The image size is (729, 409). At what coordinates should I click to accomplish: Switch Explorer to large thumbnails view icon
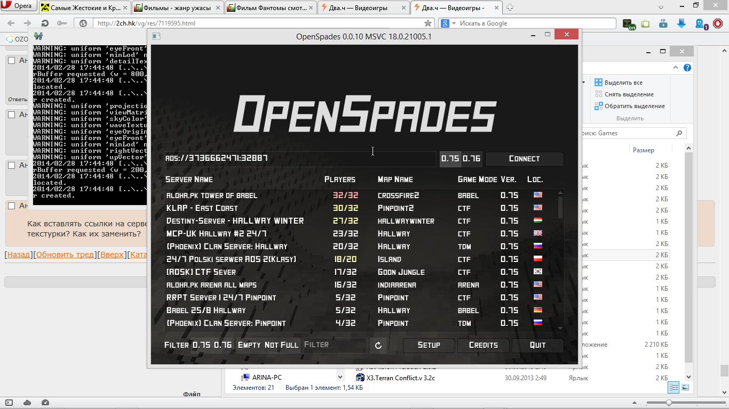click(685, 387)
